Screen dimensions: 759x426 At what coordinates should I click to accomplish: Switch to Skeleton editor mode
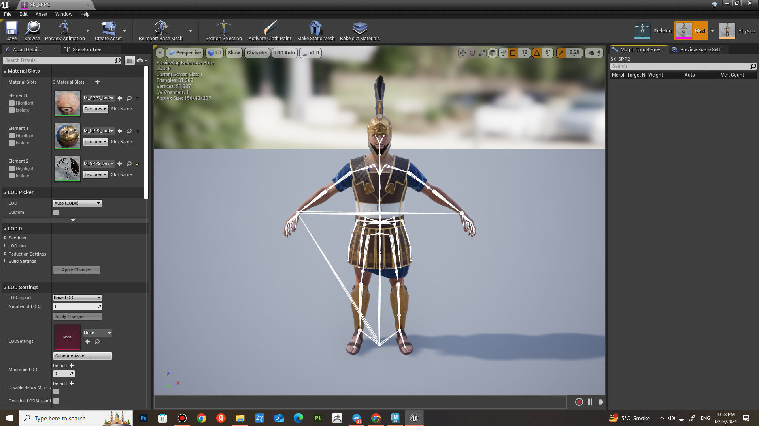pyautogui.click(x=653, y=31)
